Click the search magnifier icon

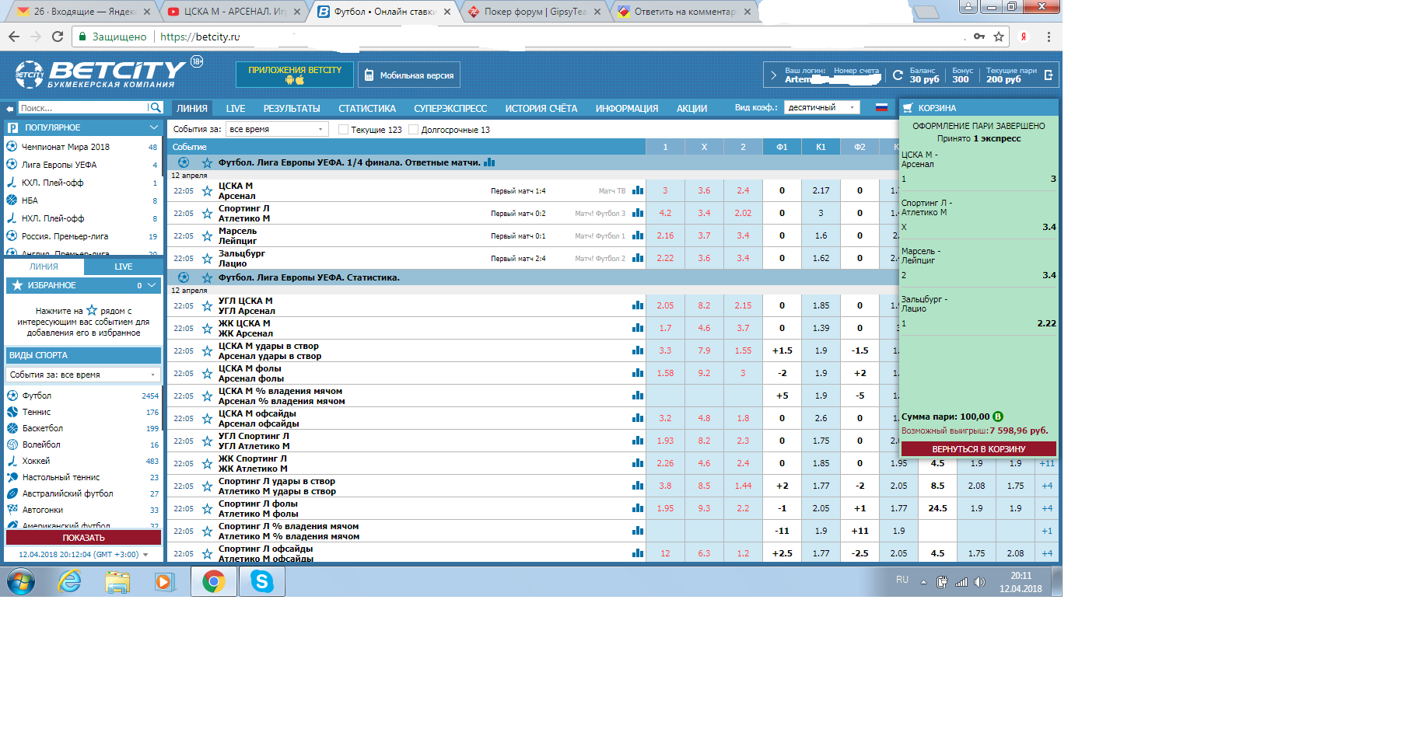coord(156,108)
